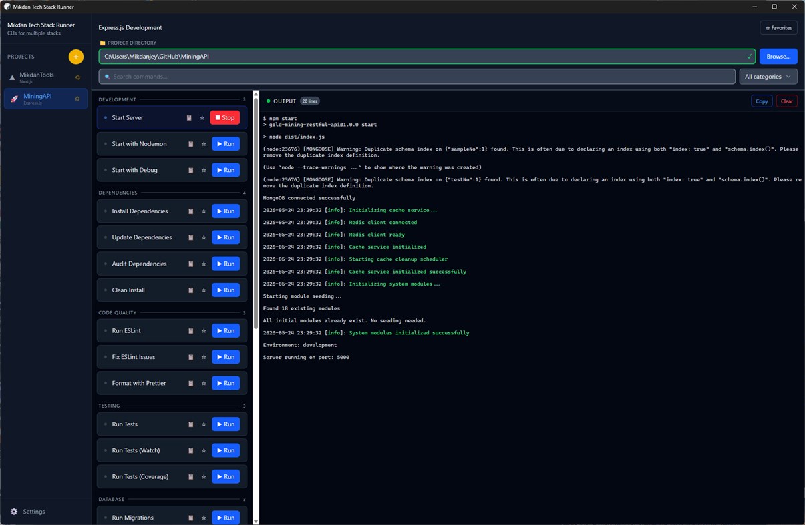Stop the running Start Server command

pyautogui.click(x=225, y=118)
